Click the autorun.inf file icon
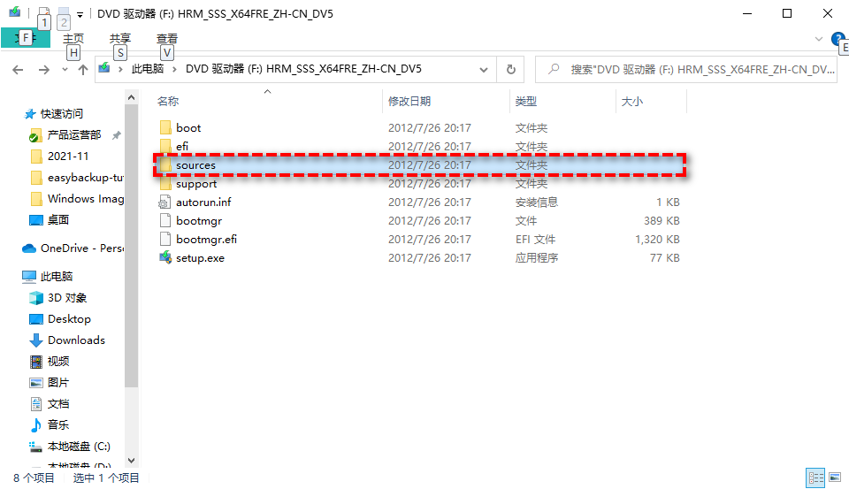 point(164,202)
